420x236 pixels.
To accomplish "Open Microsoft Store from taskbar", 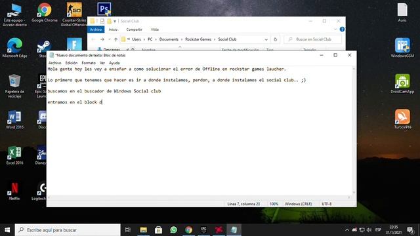I will pyautogui.click(x=159, y=230).
